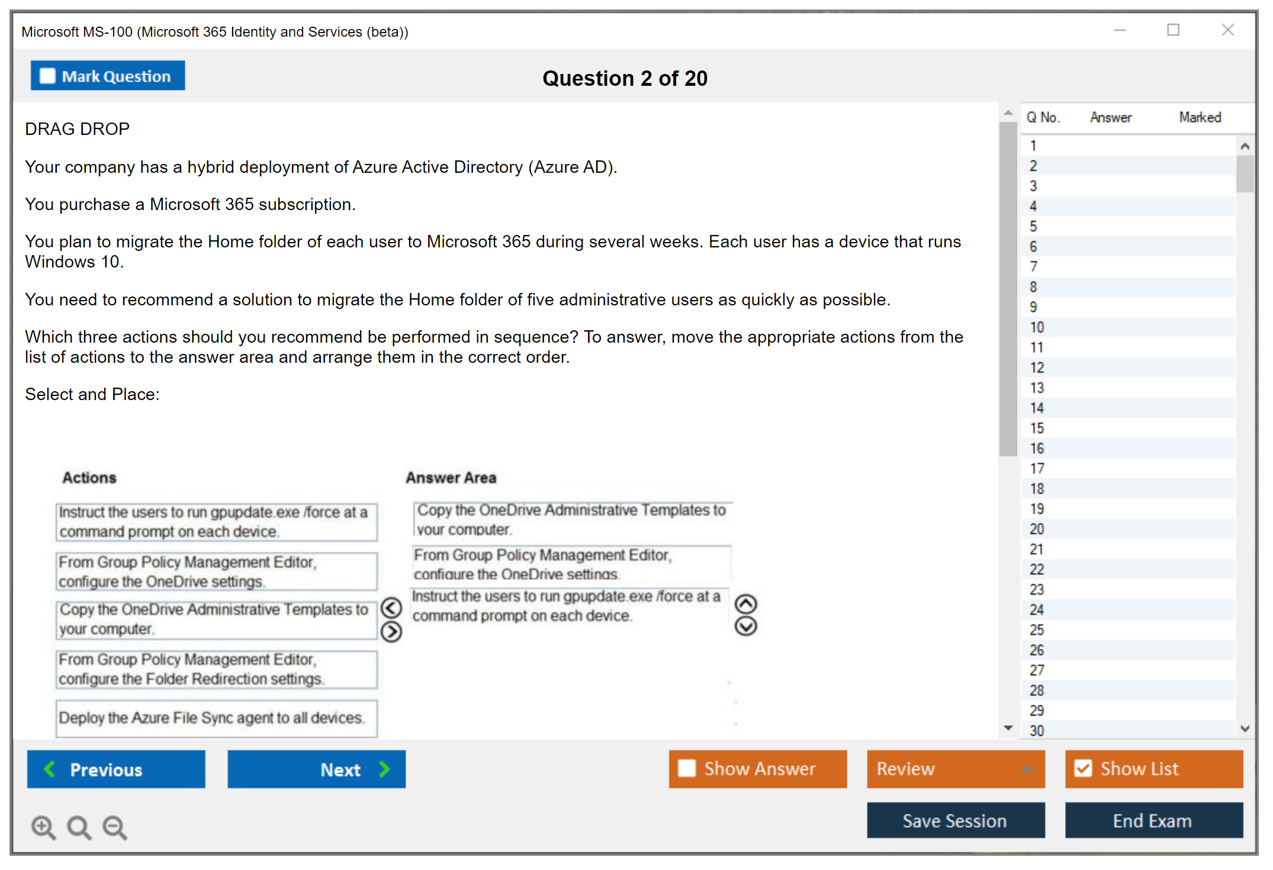
Task: Click the zoom in magnifier icon
Action: tap(43, 827)
